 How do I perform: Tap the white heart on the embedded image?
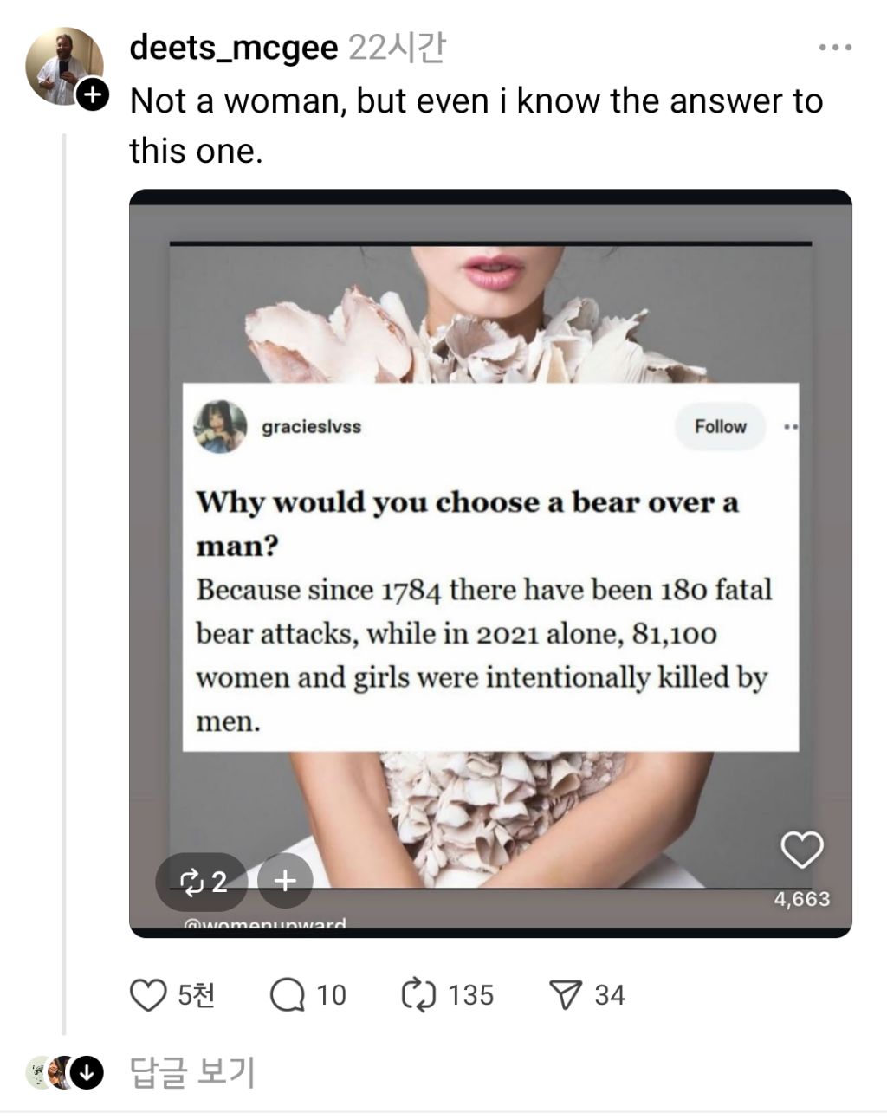point(802,850)
